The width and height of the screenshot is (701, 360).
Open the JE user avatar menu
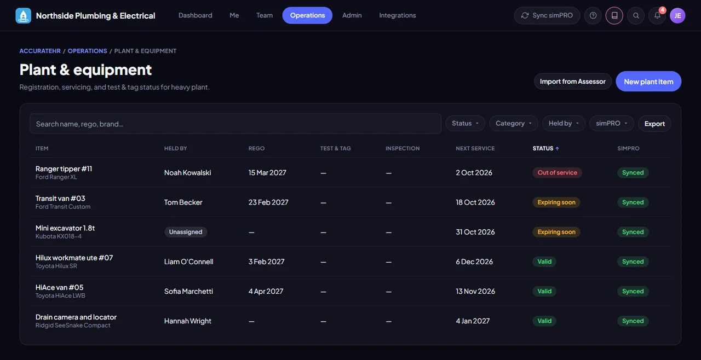pyautogui.click(x=677, y=15)
